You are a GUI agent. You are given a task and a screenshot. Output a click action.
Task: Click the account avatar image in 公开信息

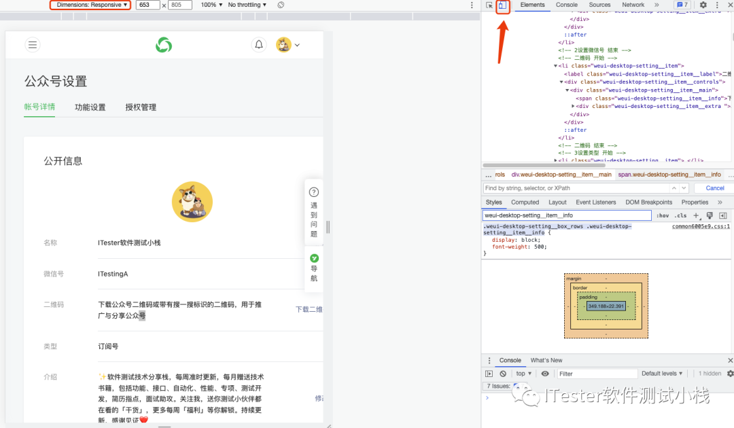coord(192,202)
